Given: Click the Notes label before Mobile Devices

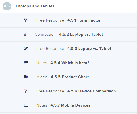Looking at the screenshot, I should coord(42,105).
